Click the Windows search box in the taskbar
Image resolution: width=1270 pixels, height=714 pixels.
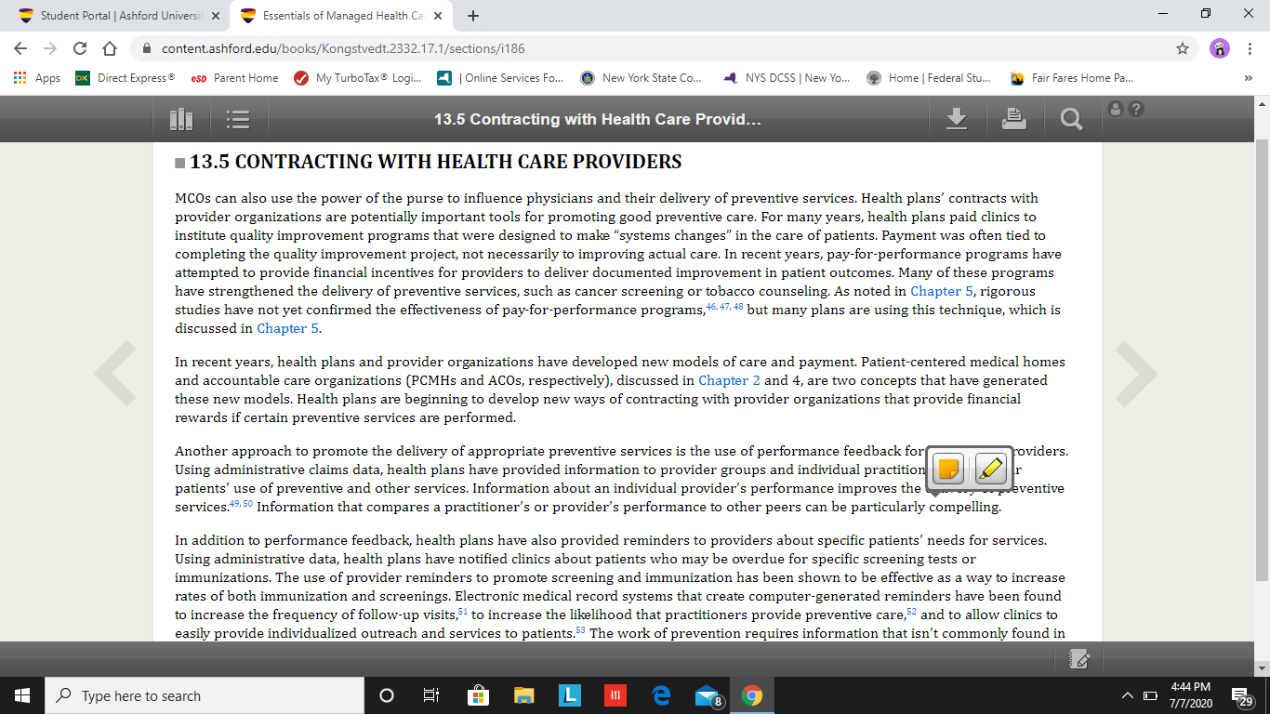[x=205, y=695]
